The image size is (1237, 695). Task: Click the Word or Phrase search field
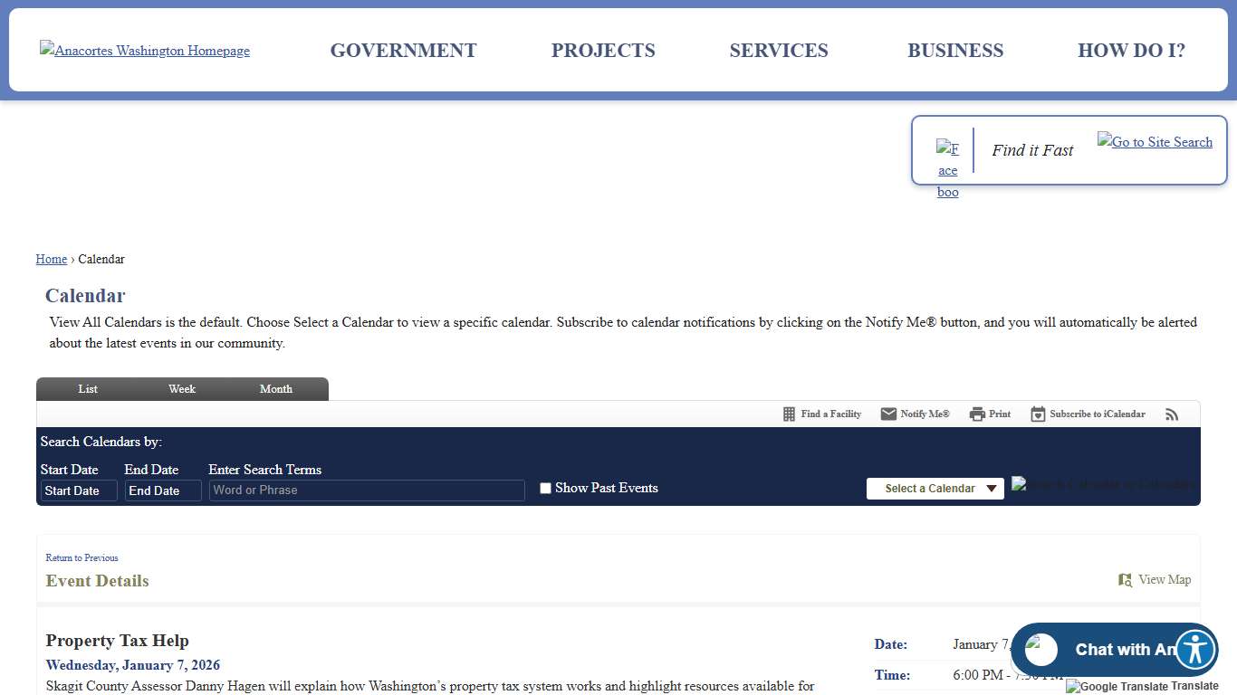pos(367,490)
